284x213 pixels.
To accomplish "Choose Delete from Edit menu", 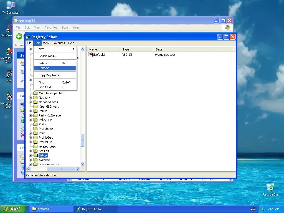I will click(x=55, y=63).
